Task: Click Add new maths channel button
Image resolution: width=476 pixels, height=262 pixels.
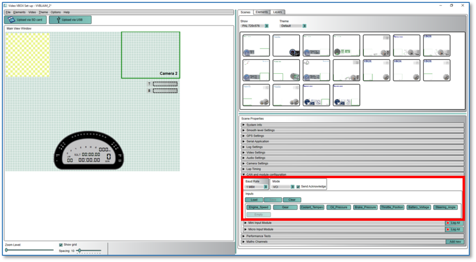Action: [455, 242]
